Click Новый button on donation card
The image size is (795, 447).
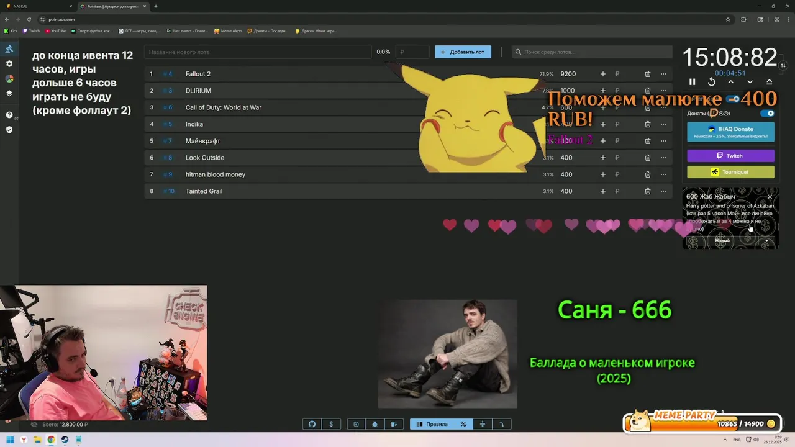[x=722, y=240]
